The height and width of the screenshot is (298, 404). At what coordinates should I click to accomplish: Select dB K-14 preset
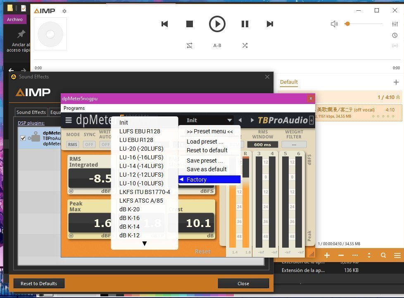[145, 227]
